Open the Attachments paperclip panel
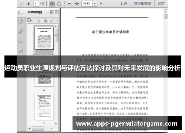 (21, 31)
